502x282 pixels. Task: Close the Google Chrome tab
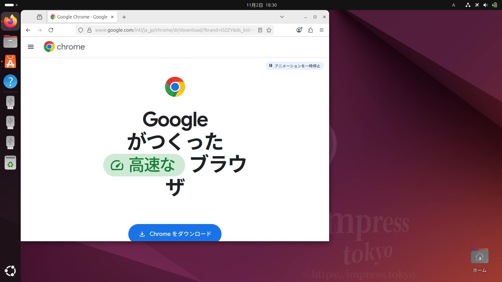pyautogui.click(x=112, y=17)
